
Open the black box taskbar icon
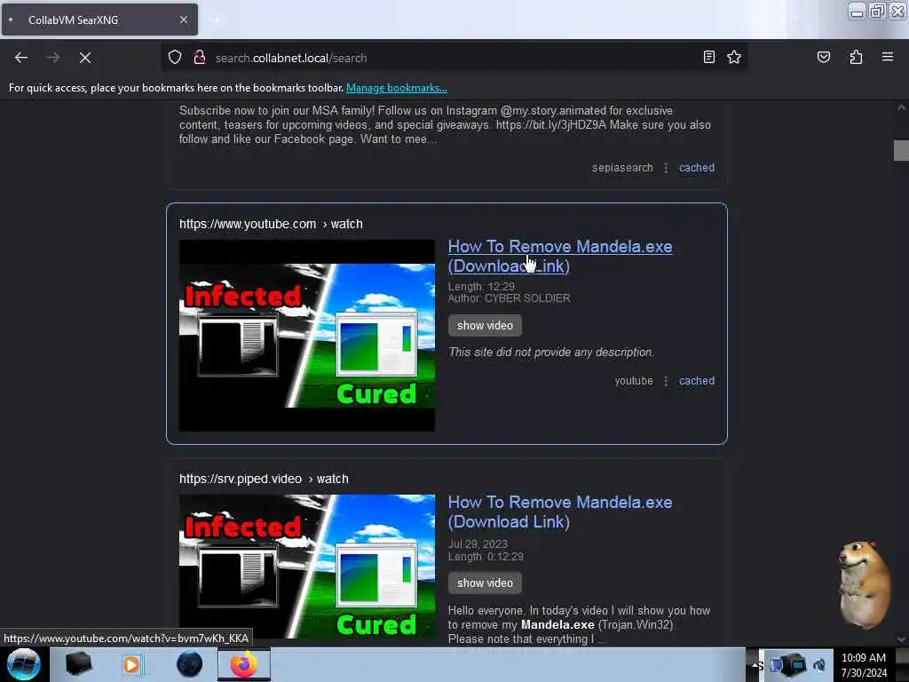tap(78, 664)
